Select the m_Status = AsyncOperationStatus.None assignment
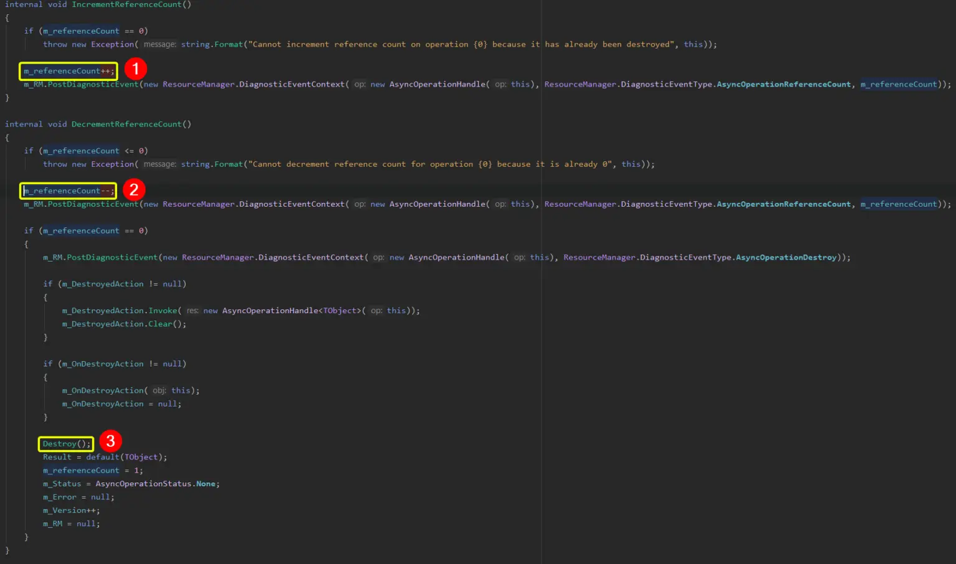The width and height of the screenshot is (956, 564). [x=130, y=483]
